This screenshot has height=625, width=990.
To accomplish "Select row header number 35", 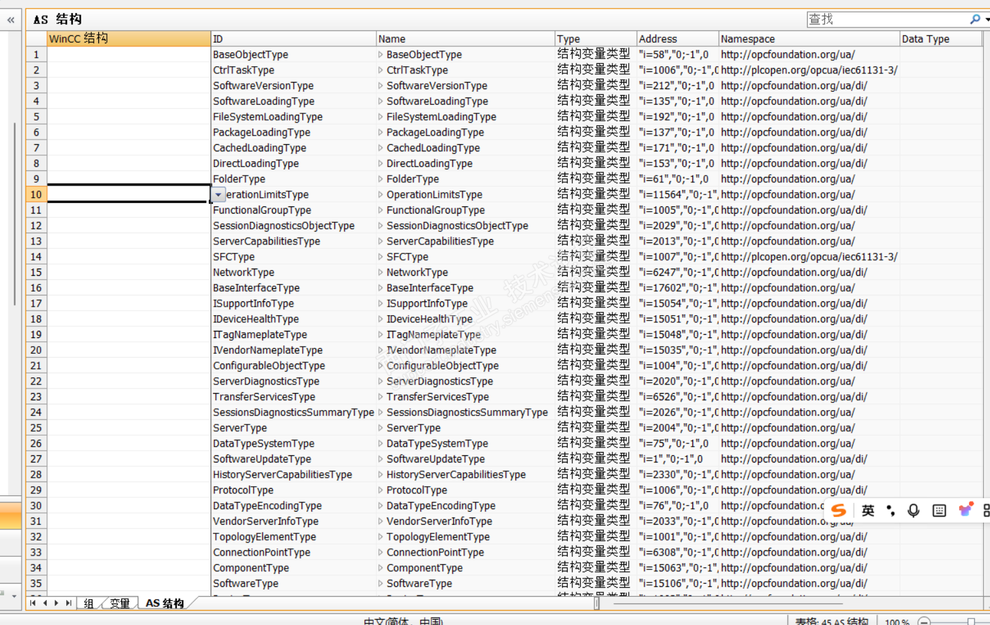I will 36,584.
